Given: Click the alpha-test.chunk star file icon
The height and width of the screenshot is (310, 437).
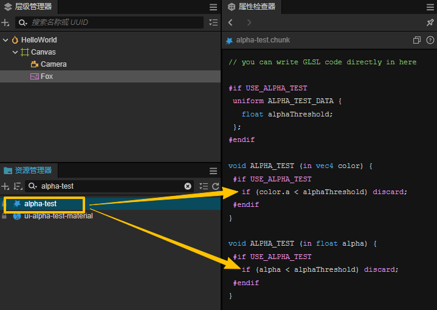Looking at the screenshot, I should pos(229,41).
